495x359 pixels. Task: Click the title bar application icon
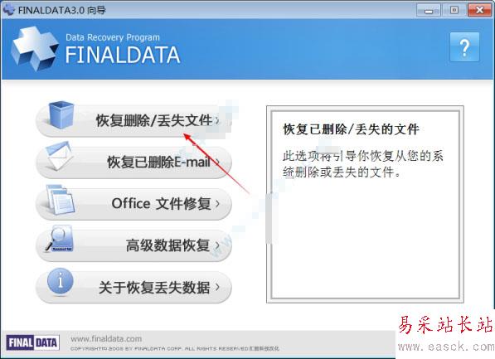click(x=9, y=9)
